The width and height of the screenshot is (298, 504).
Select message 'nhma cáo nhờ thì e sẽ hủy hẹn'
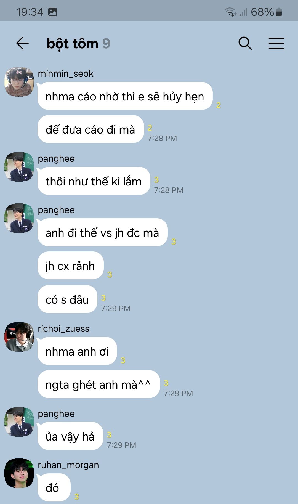point(125,96)
